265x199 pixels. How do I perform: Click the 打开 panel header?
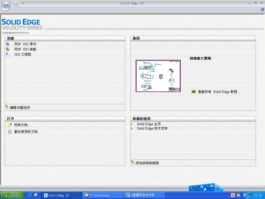point(65,119)
